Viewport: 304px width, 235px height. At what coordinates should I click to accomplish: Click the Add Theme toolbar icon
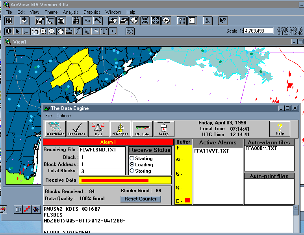pyautogui.click(x=24, y=21)
